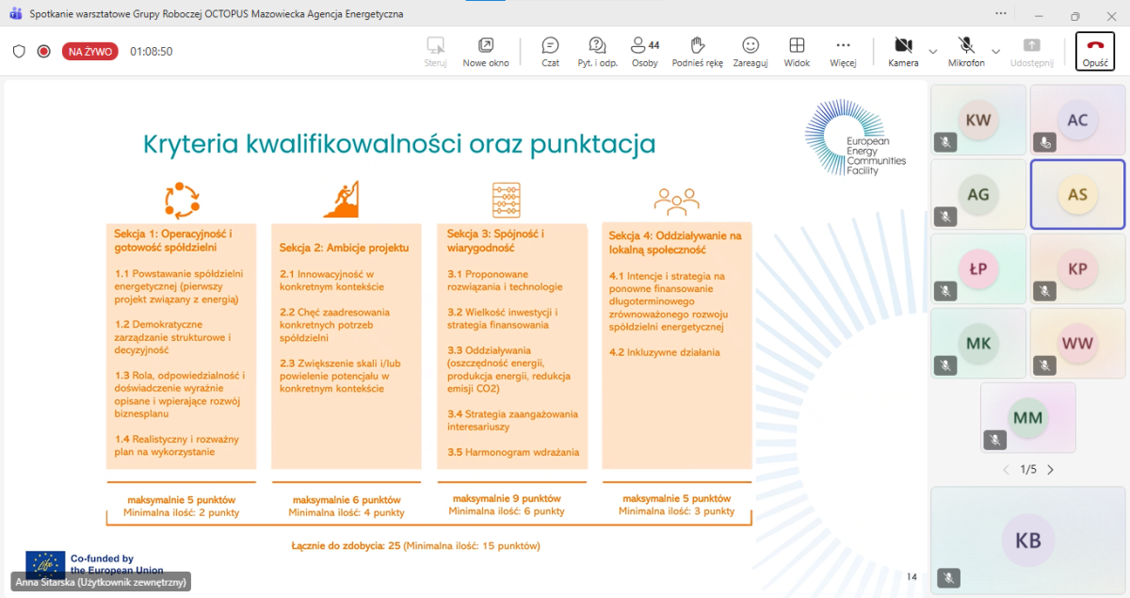Raise hand with Podnieś rękę

point(697,51)
